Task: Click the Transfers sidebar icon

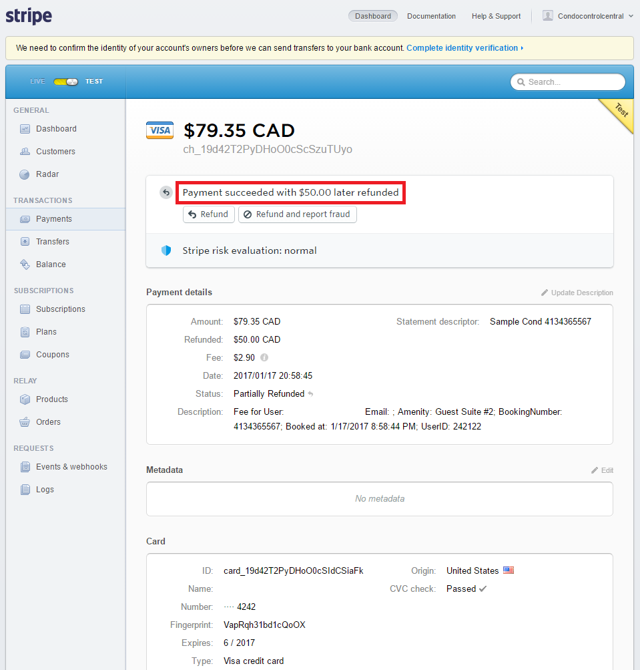Action: (25, 242)
